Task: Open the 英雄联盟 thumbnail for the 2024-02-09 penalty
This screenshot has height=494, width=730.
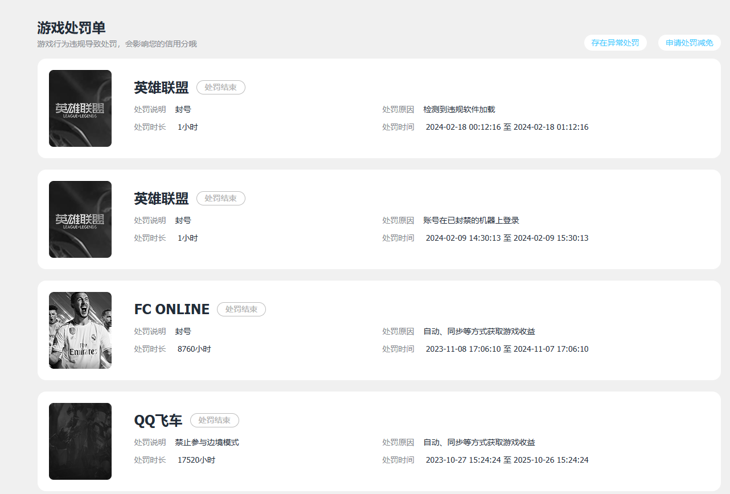Action: tap(80, 219)
